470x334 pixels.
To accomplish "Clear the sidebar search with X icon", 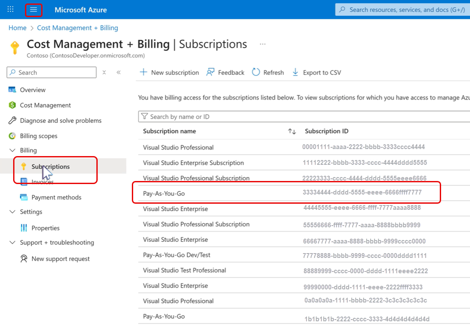I will 104,73.
